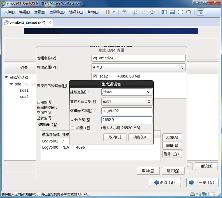Click the 逻辑卷名称 column header
Viewport: 222px width, 198px height.
(51, 134)
